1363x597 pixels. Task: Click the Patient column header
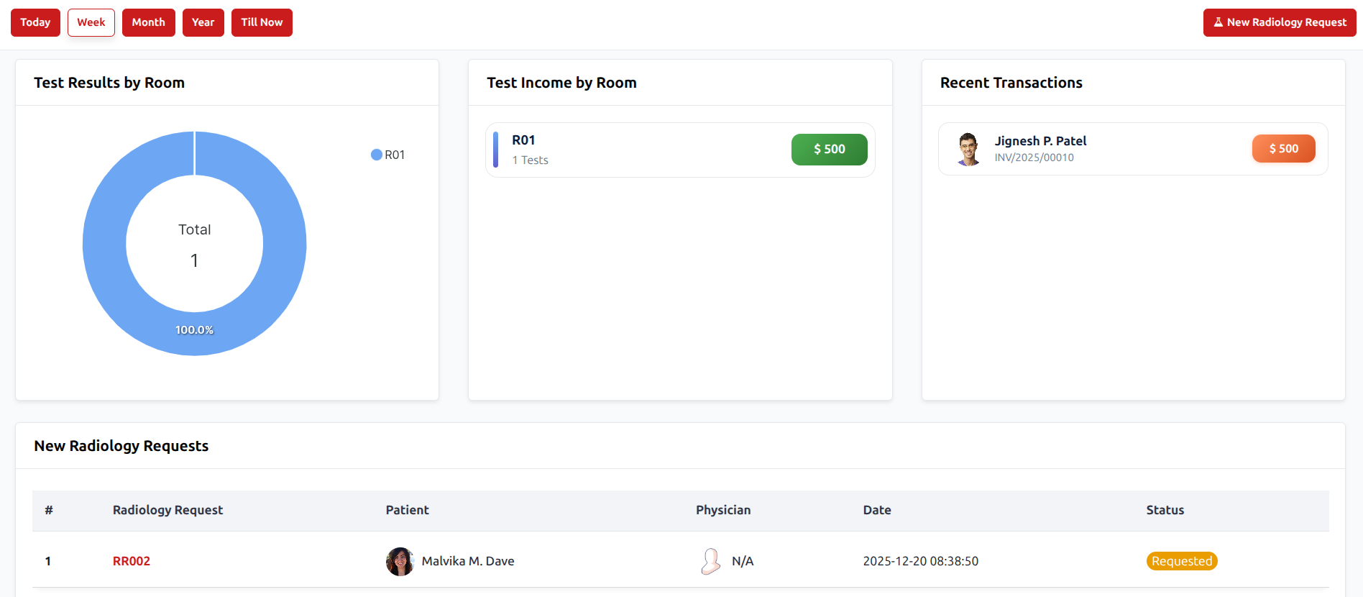[x=407, y=510]
